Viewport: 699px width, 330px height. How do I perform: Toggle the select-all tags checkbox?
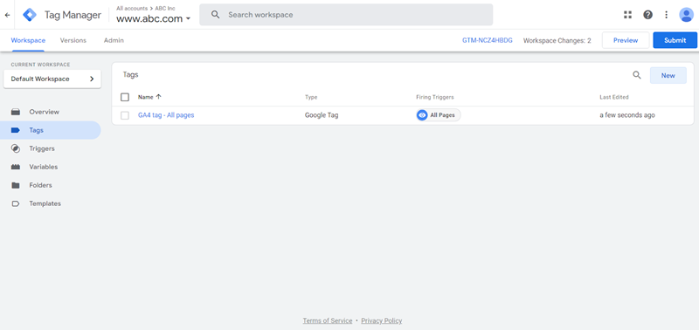point(125,97)
